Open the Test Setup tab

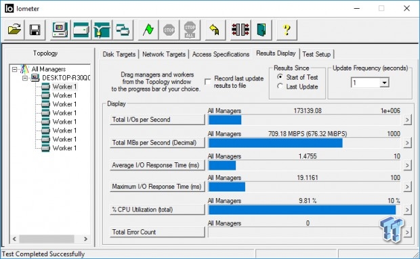point(316,54)
